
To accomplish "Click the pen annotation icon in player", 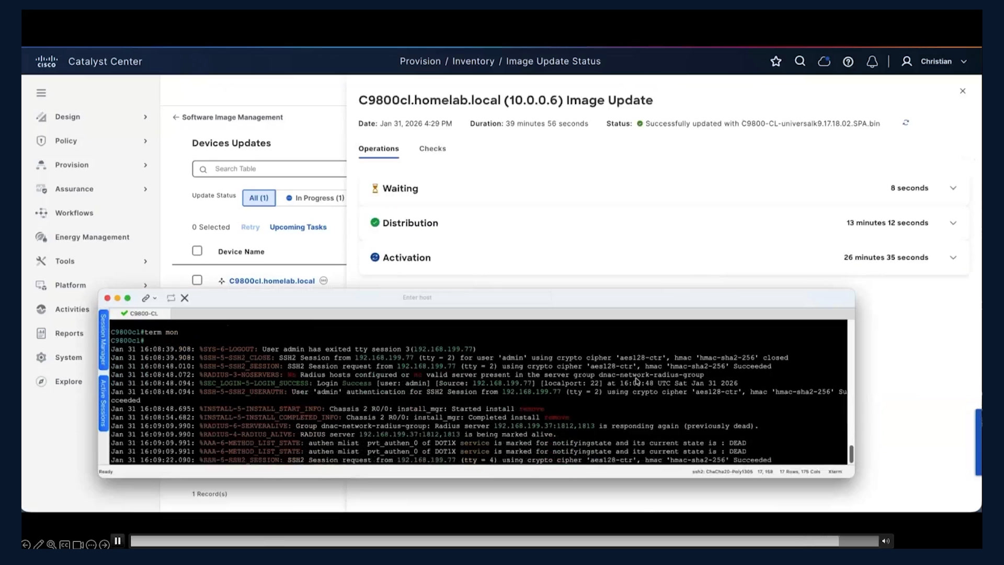I will [x=39, y=545].
